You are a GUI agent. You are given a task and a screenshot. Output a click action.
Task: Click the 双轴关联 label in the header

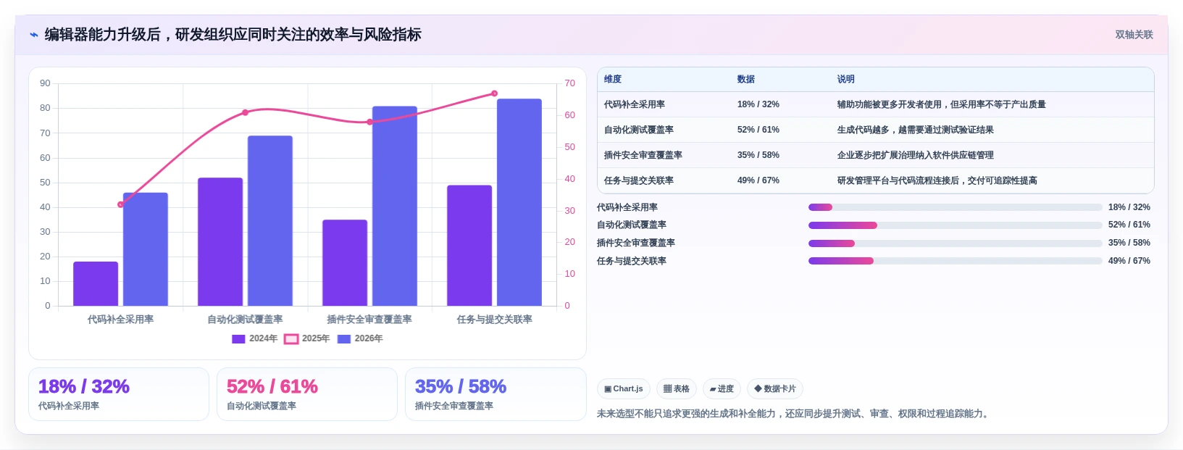tap(1134, 35)
